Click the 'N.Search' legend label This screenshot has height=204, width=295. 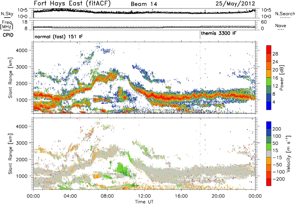285,14
